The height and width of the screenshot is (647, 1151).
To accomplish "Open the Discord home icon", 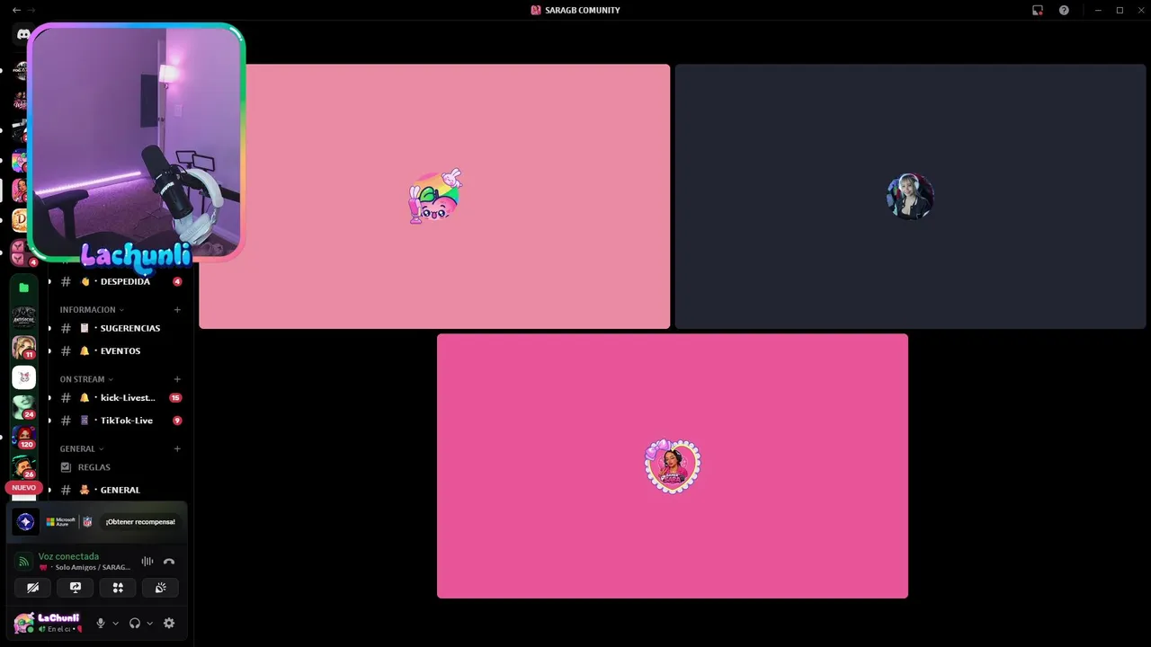I will click(x=22, y=35).
